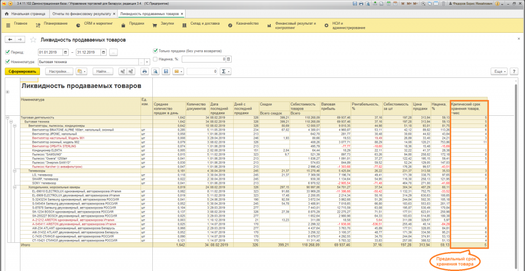Collapse all groups toolbar icon
This screenshot has height=271, width=525.
pyautogui.click(x=123, y=71)
